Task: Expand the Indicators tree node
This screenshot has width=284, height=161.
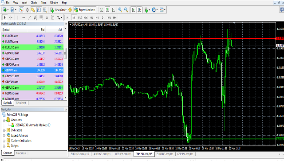Action: [4, 130]
